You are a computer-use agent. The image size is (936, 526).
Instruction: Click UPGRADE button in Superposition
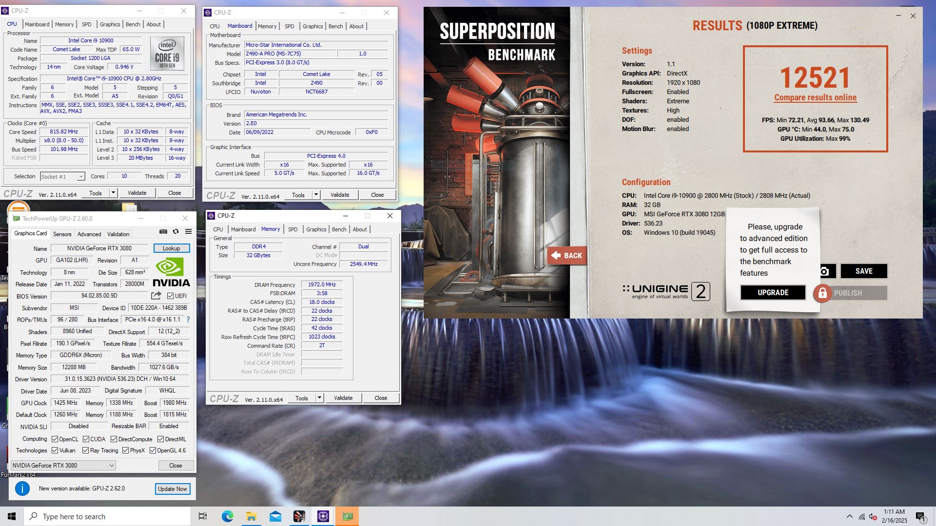(773, 293)
